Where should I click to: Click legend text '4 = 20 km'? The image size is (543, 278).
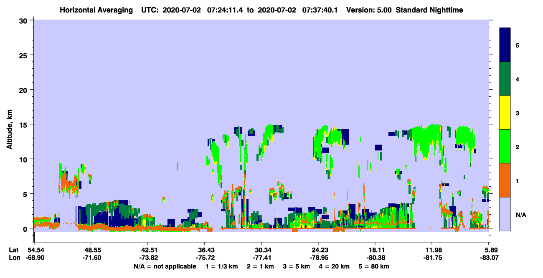(334, 266)
